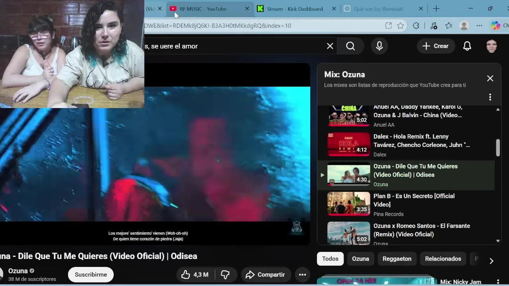The height and width of the screenshot is (286, 509).
Task: Open the YouTube account avatar menu
Action: point(492,46)
